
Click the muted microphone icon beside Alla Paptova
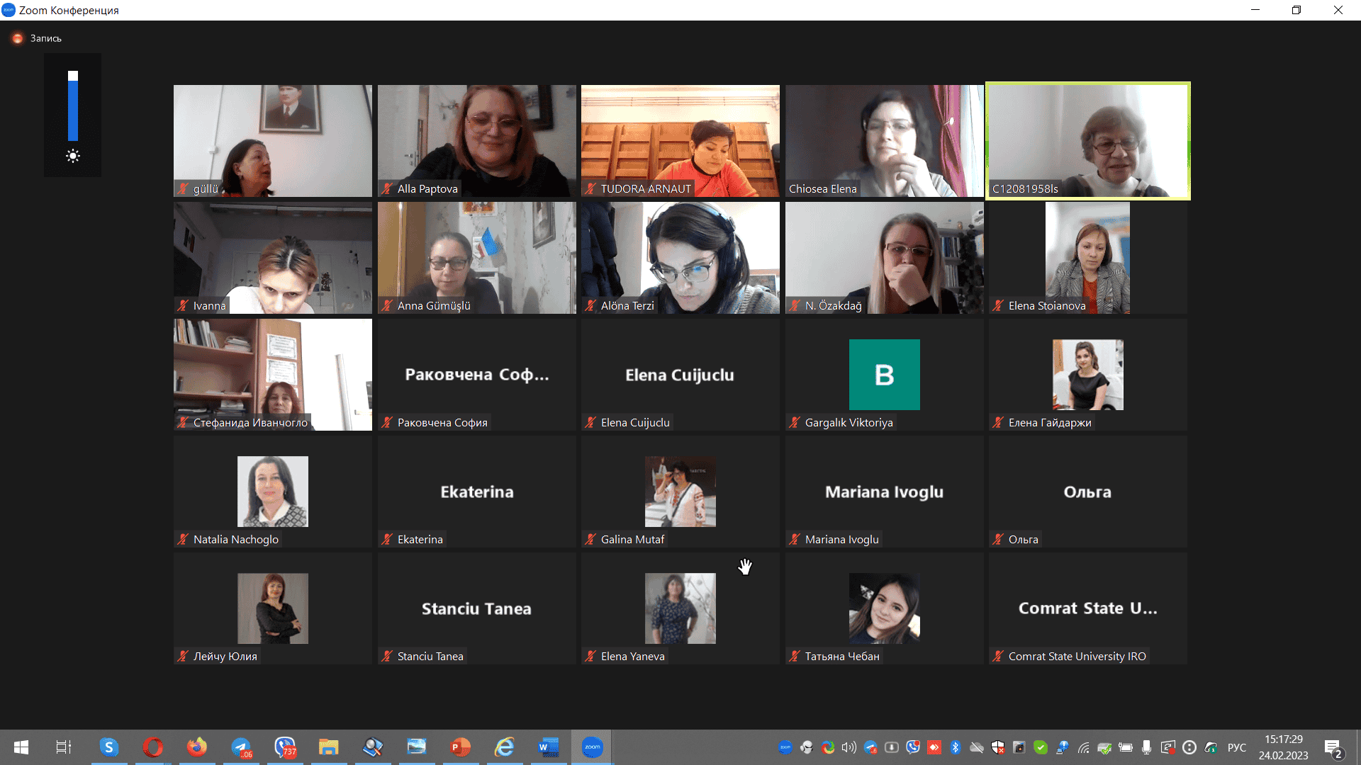point(387,189)
